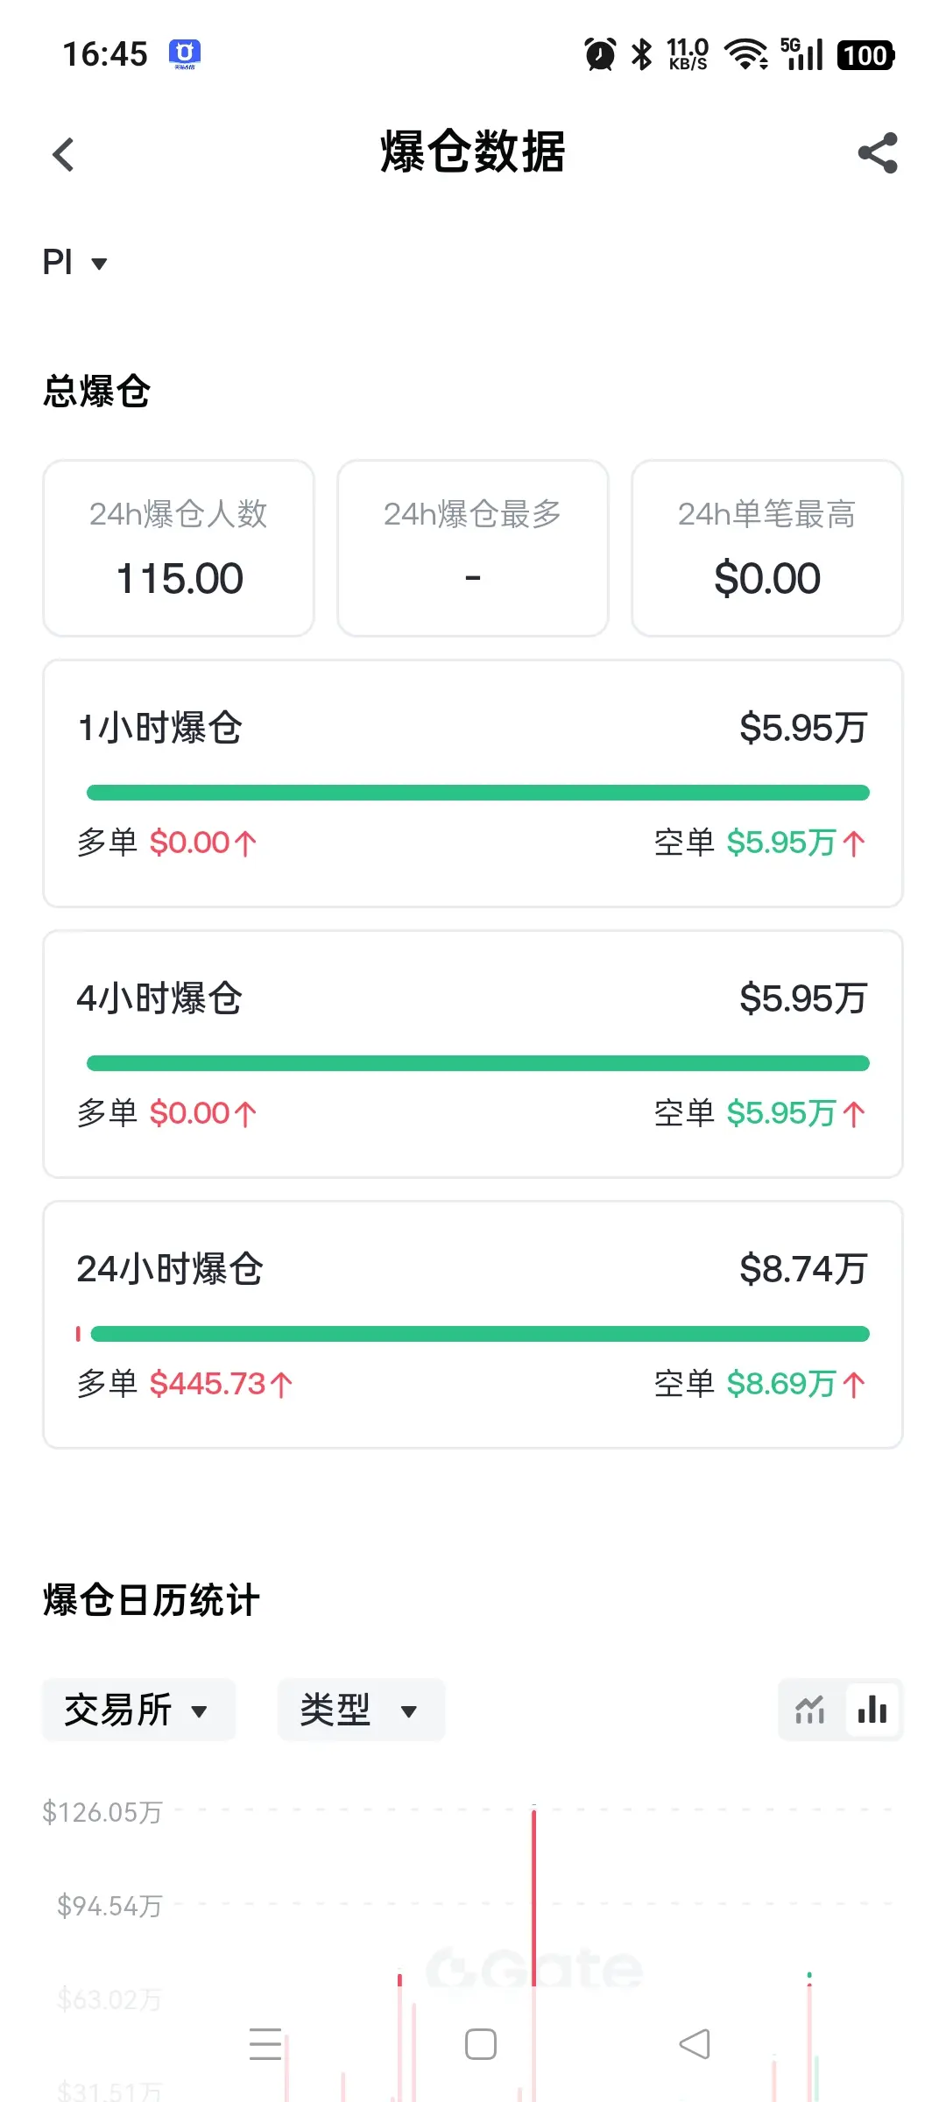Tap the battery indicator icon
Screen dimensions: 946x2102
pos(865,55)
